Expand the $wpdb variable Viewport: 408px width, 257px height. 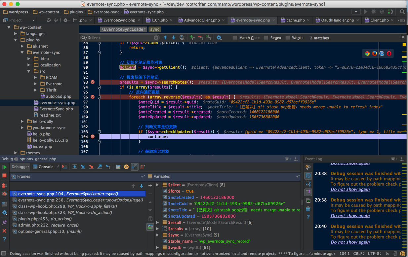point(158,247)
